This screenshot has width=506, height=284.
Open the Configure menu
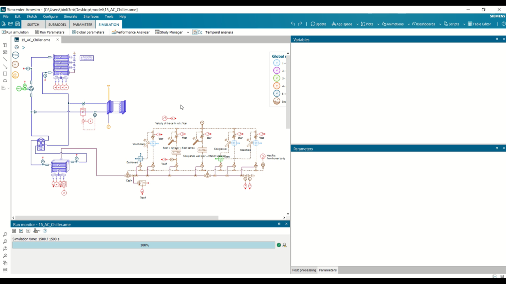[50, 17]
